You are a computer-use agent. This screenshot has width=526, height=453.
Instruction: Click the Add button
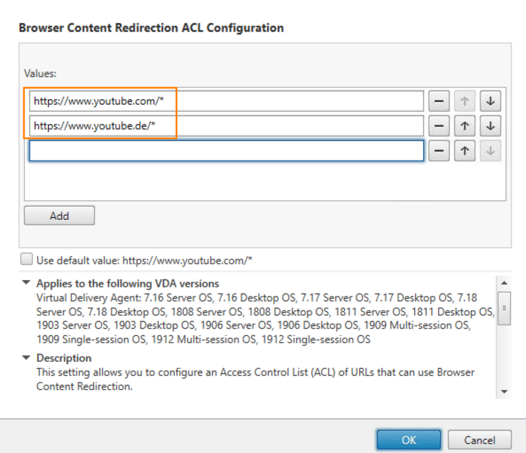tap(59, 216)
